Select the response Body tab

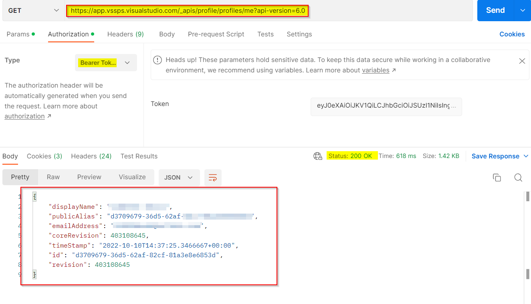pos(10,156)
